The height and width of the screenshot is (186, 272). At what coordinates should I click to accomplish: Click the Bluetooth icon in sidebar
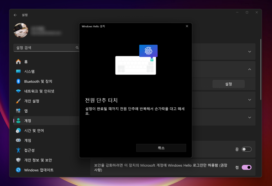pyautogui.click(x=18, y=81)
